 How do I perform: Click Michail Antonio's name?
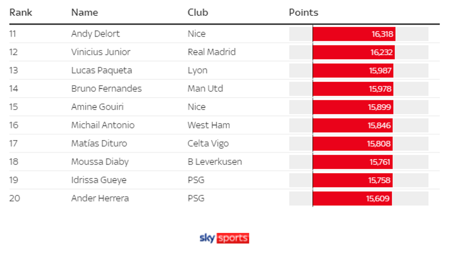[x=103, y=125]
